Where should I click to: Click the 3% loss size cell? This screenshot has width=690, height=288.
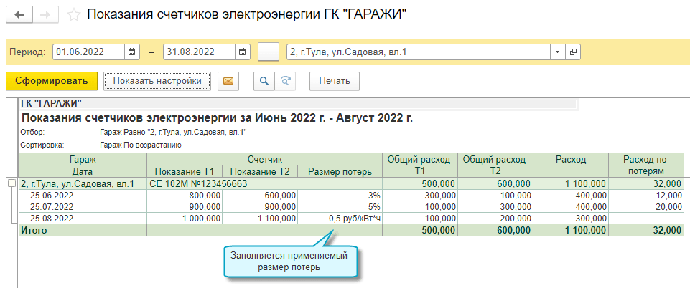point(340,195)
